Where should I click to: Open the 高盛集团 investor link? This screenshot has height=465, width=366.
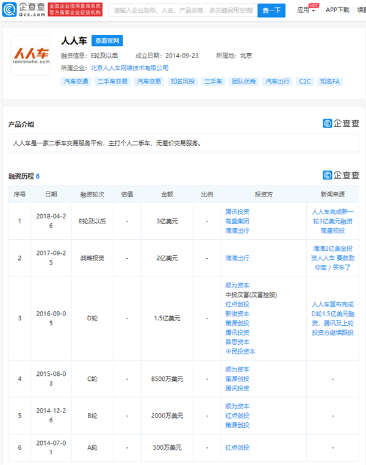pos(237,222)
